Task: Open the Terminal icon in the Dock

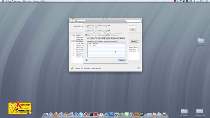Action: tap(91, 114)
